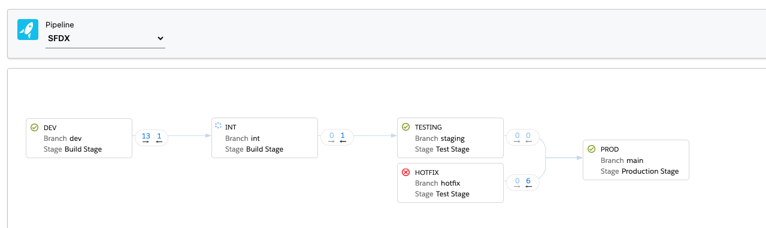Open the TESTING environment card

point(450,138)
